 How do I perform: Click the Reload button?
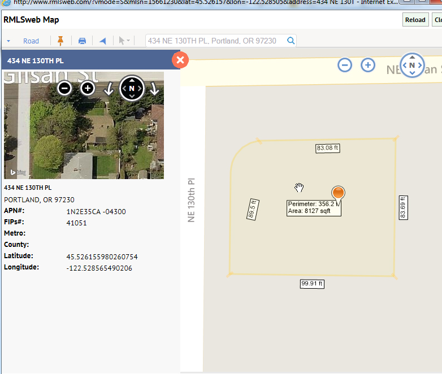pos(415,20)
